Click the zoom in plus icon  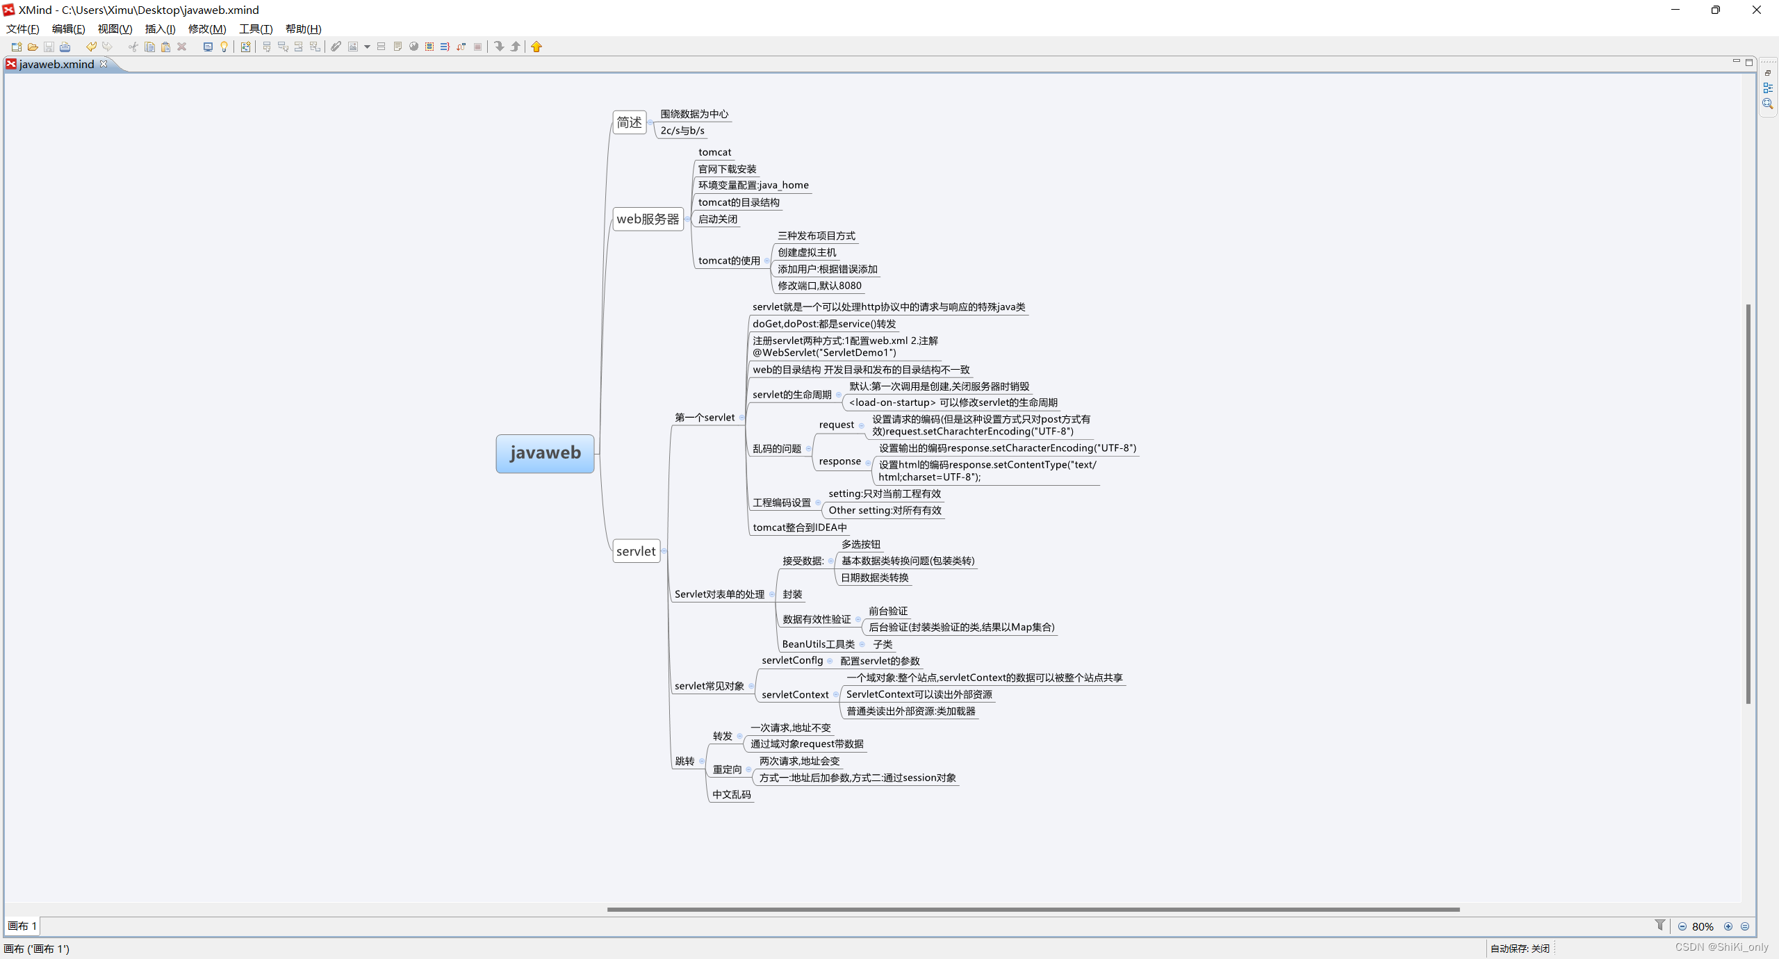(1728, 926)
